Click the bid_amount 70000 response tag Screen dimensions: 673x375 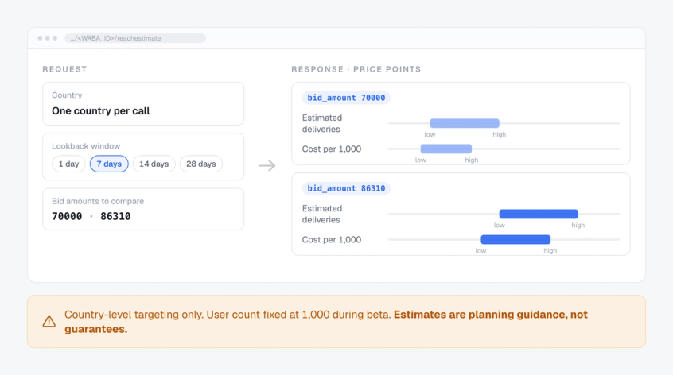pos(346,98)
